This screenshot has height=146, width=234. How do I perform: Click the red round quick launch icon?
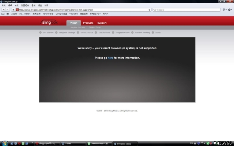pos(19,143)
